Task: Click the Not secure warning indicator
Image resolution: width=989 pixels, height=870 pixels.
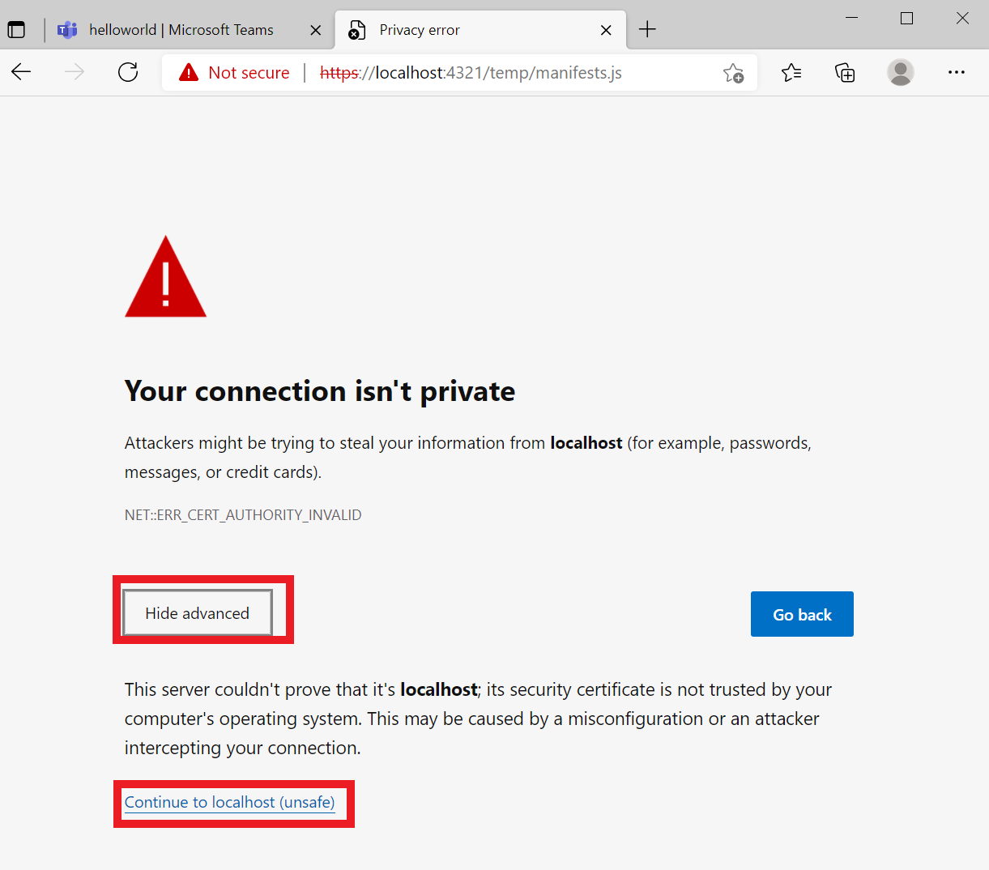Action: point(235,72)
